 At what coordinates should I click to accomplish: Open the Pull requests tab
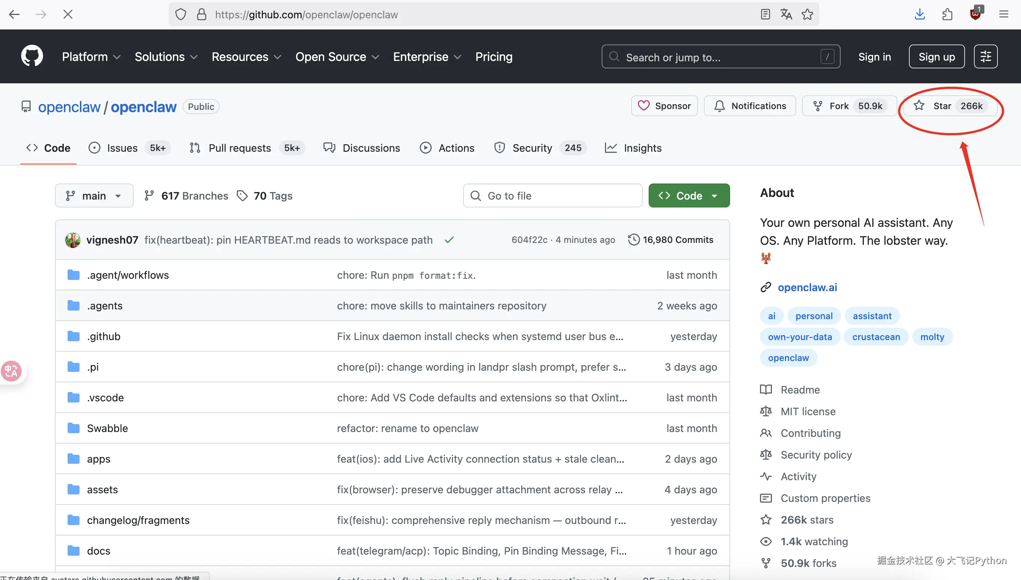click(x=240, y=148)
